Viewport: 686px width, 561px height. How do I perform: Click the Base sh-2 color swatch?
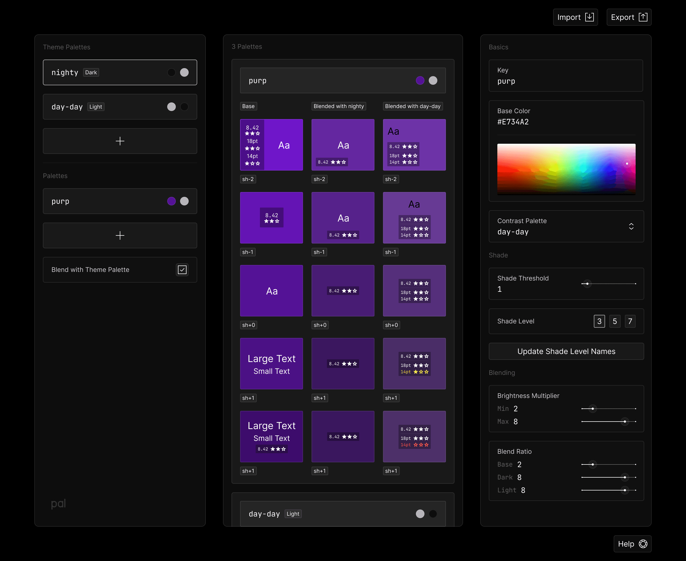(271, 145)
